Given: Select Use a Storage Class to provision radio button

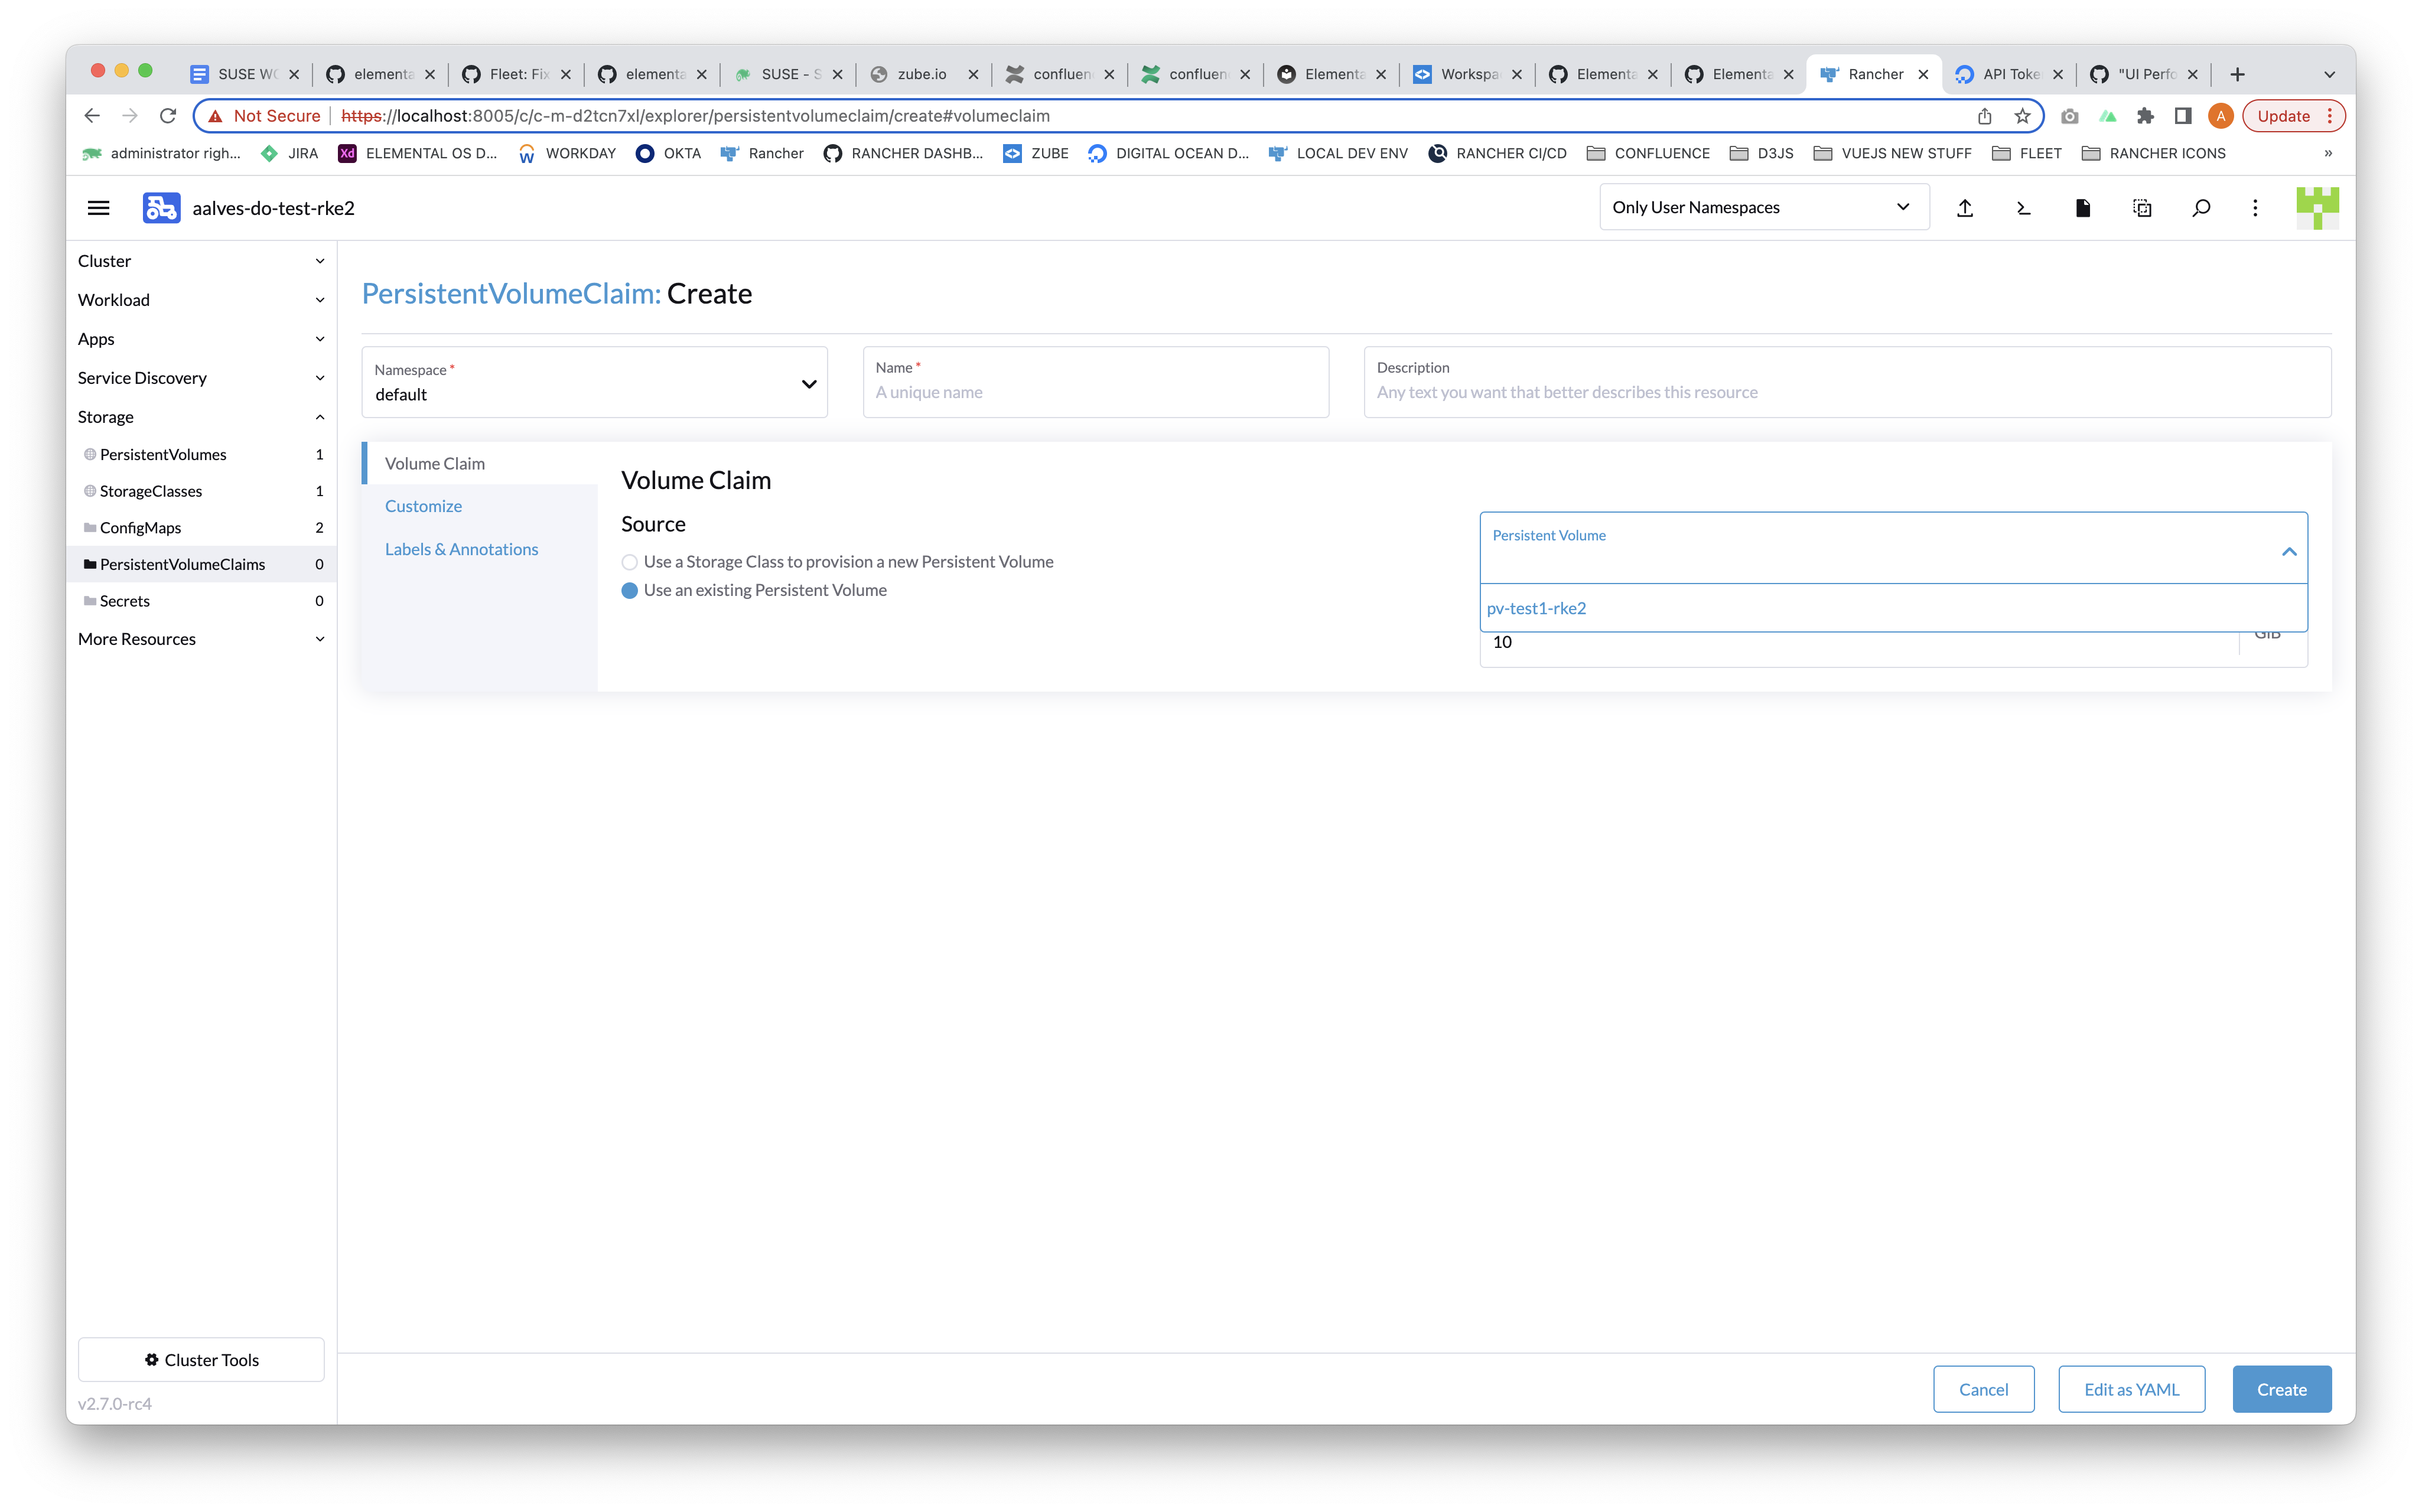Looking at the screenshot, I should point(629,562).
